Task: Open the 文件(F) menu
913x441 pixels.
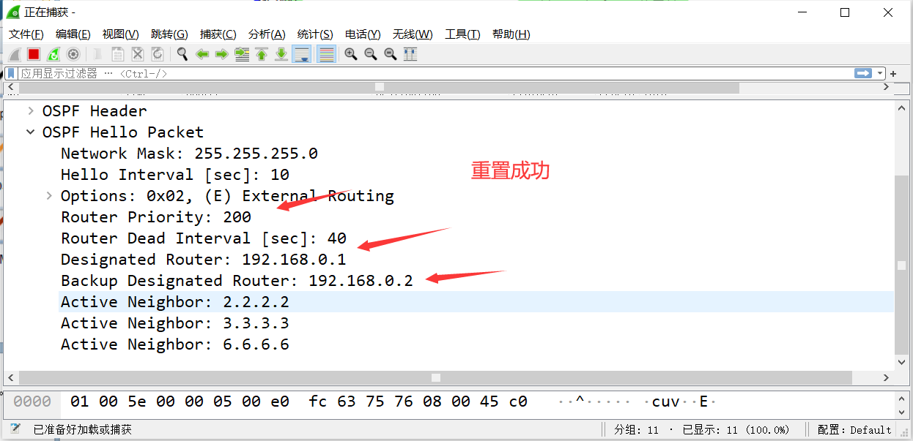Action: pos(26,34)
